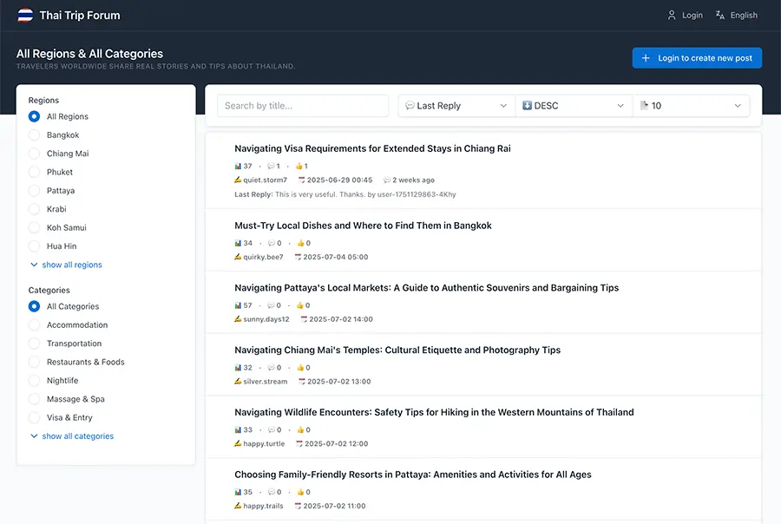This screenshot has width=781, height=524.
Task: Expand show all regions
Action: tap(66, 265)
